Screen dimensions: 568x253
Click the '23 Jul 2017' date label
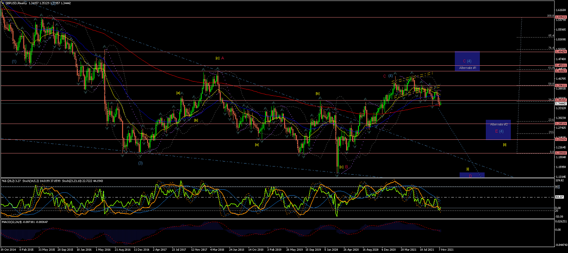click(x=179, y=250)
